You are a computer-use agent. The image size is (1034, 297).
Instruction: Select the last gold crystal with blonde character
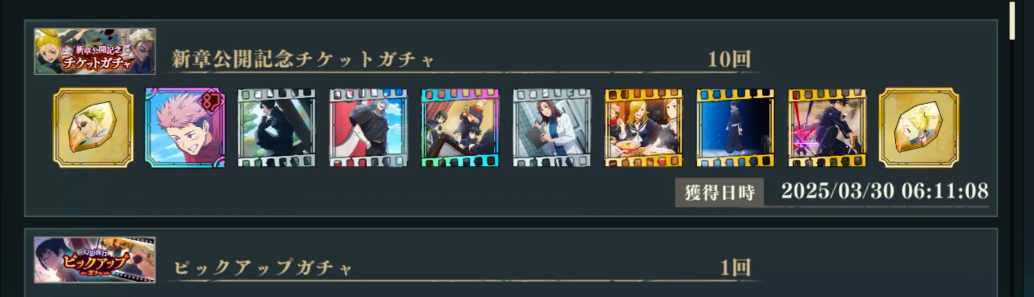tap(919, 128)
